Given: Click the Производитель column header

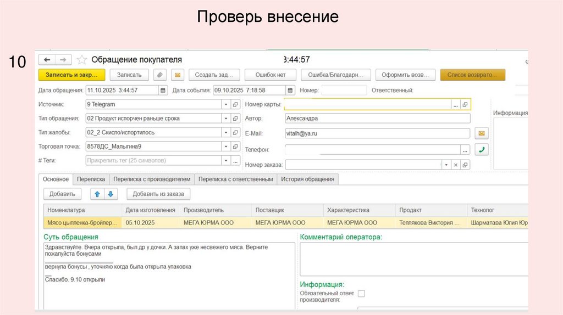Looking at the screenshot, I should pyautogui.click(x=216, y=210).
